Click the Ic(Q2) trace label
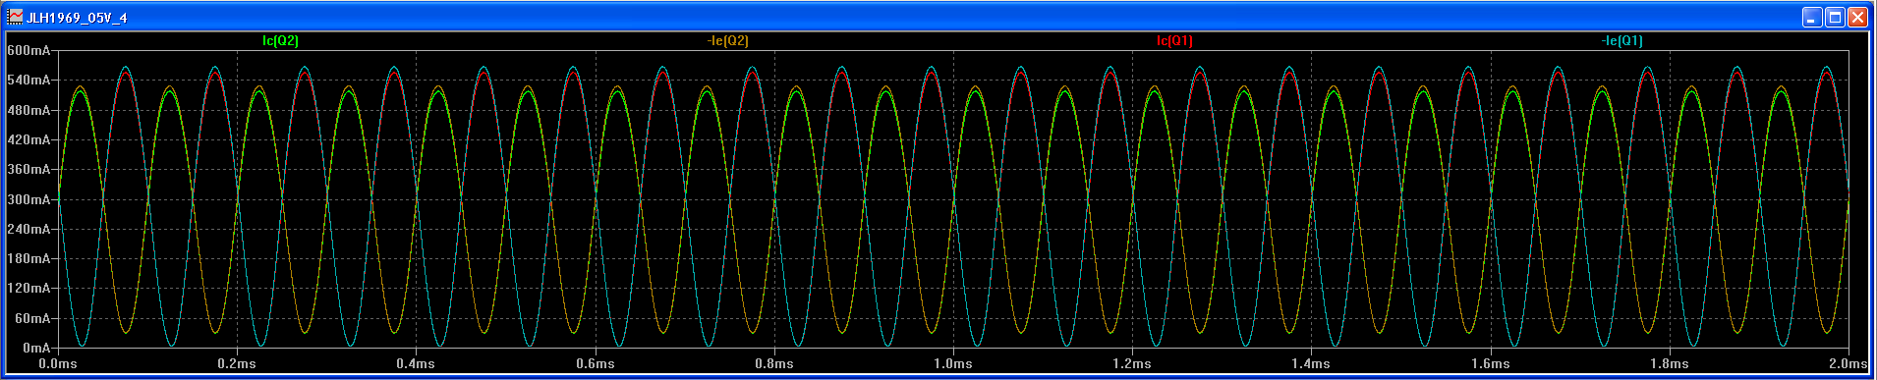Screen dimensions: 1877x380 pyautogui.click(x=280, y=41)
